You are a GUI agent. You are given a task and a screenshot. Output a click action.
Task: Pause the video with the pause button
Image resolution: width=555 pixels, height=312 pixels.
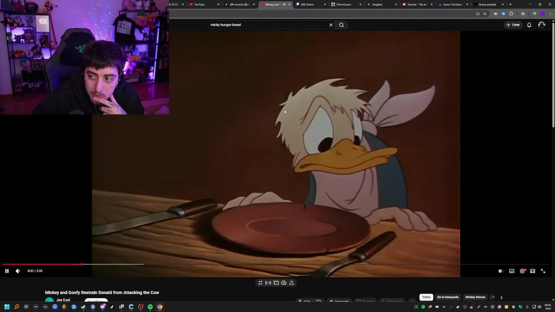[x=7, y=271]
